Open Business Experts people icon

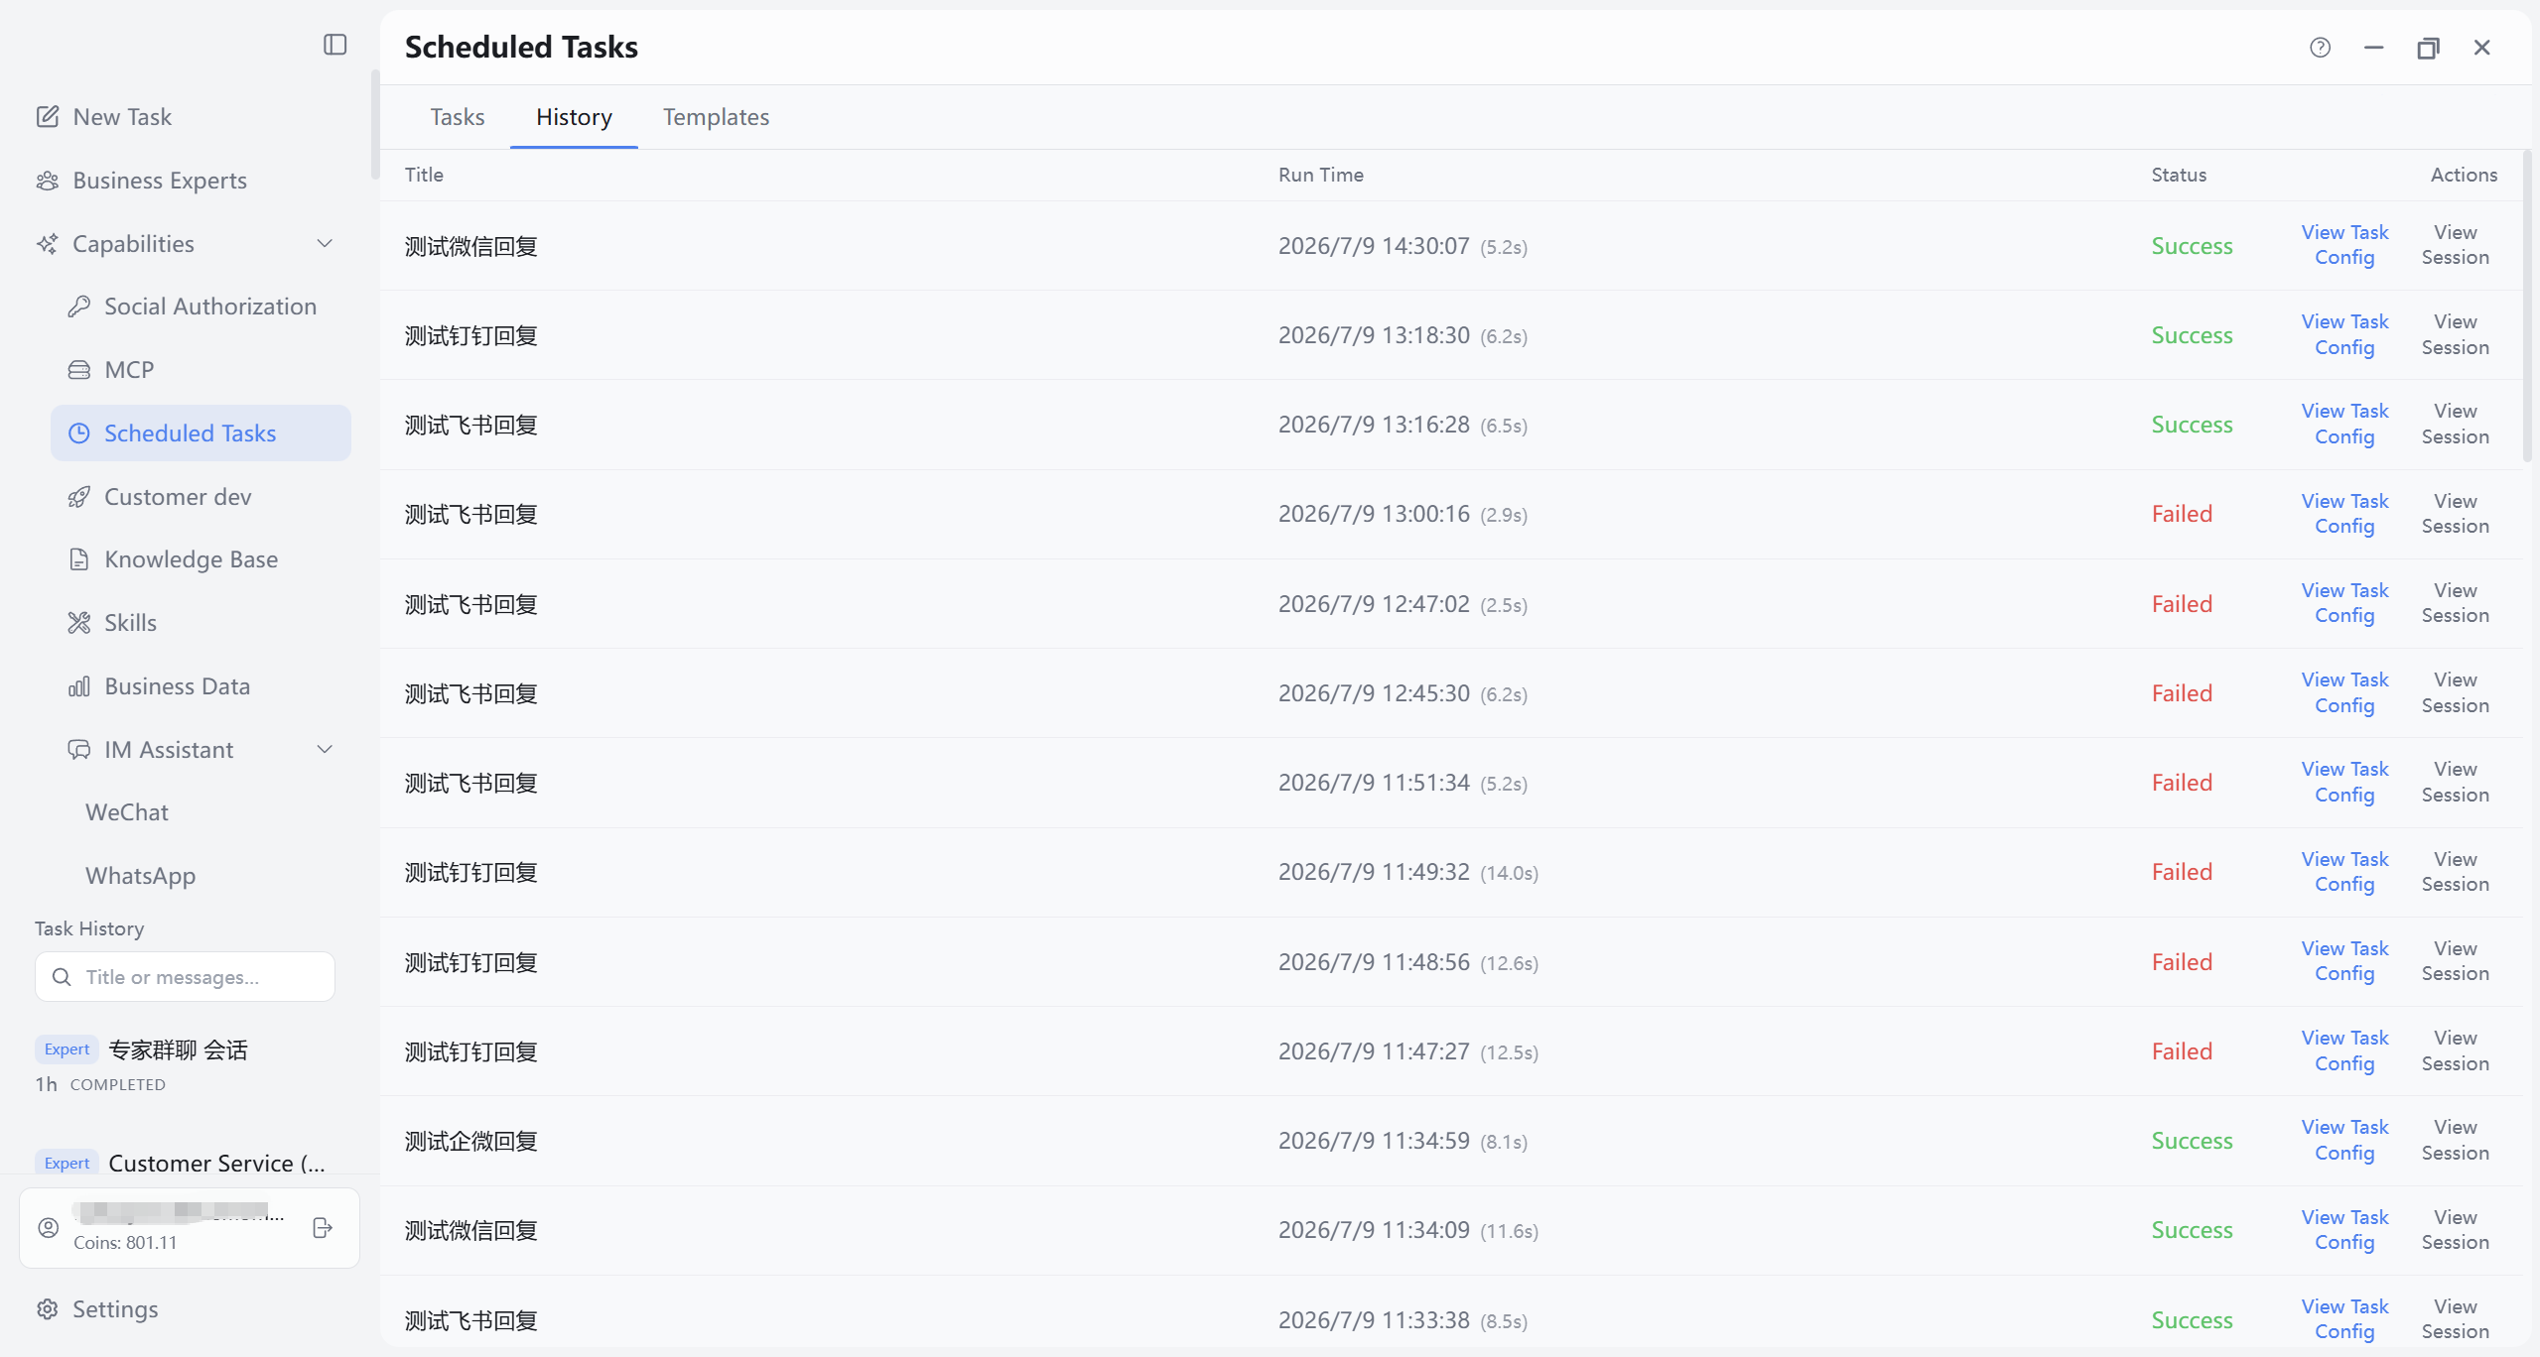48,181
